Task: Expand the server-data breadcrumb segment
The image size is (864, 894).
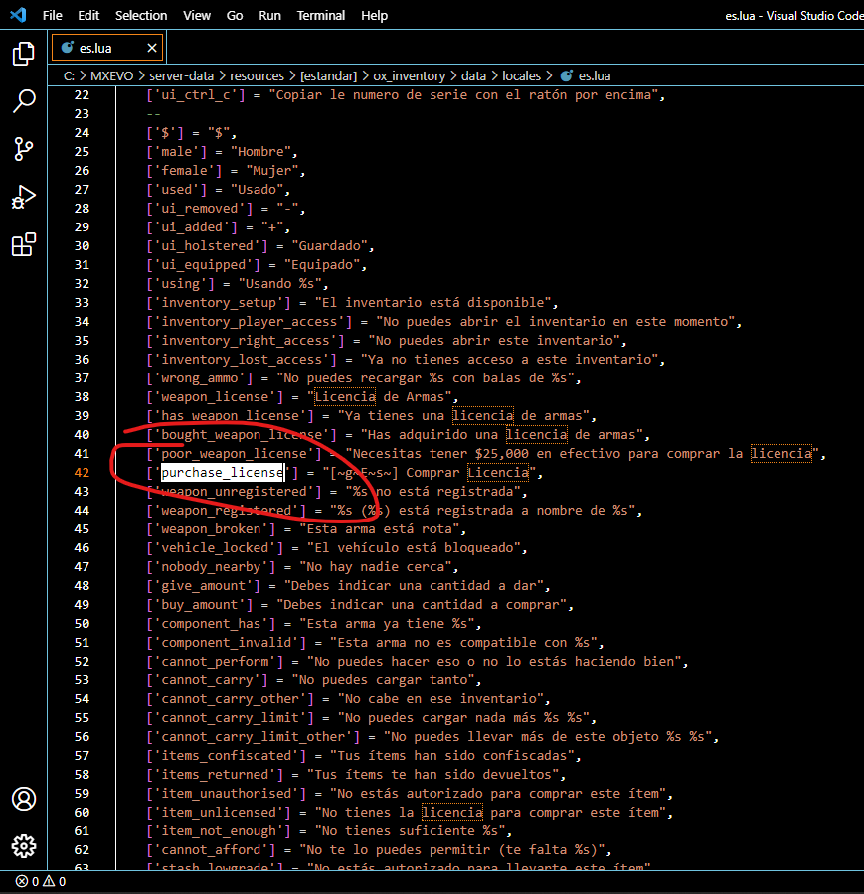Action: coord(182,75)
